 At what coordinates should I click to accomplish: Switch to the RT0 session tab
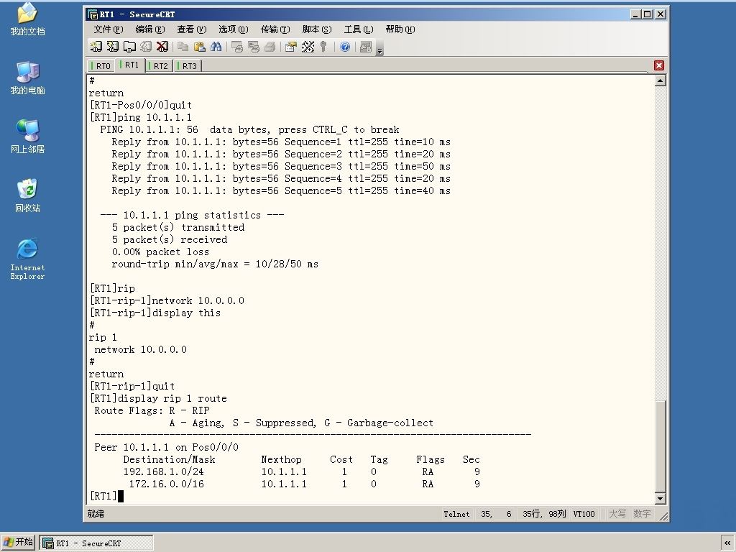(101, 65)
